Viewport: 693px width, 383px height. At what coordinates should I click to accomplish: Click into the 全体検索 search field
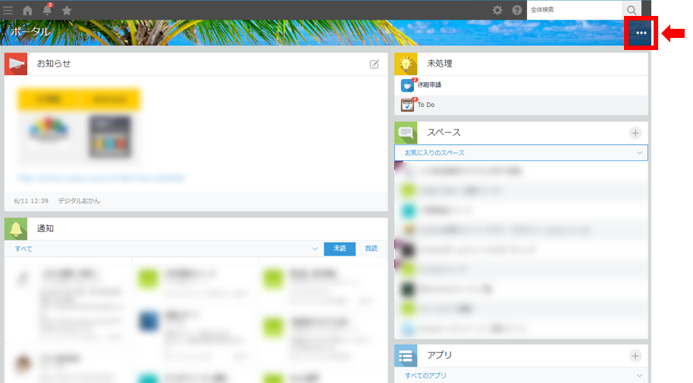tap(573, 10)
